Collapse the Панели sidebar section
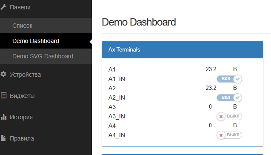This screenshot has width=271, height=155. point(46,7)
